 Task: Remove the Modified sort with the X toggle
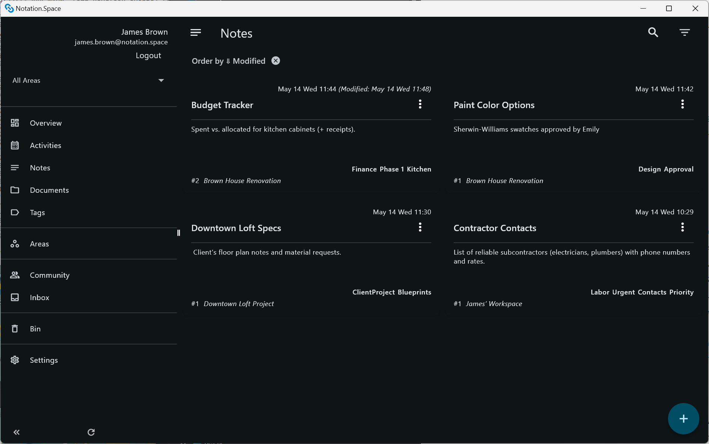(x=275, y=60)
